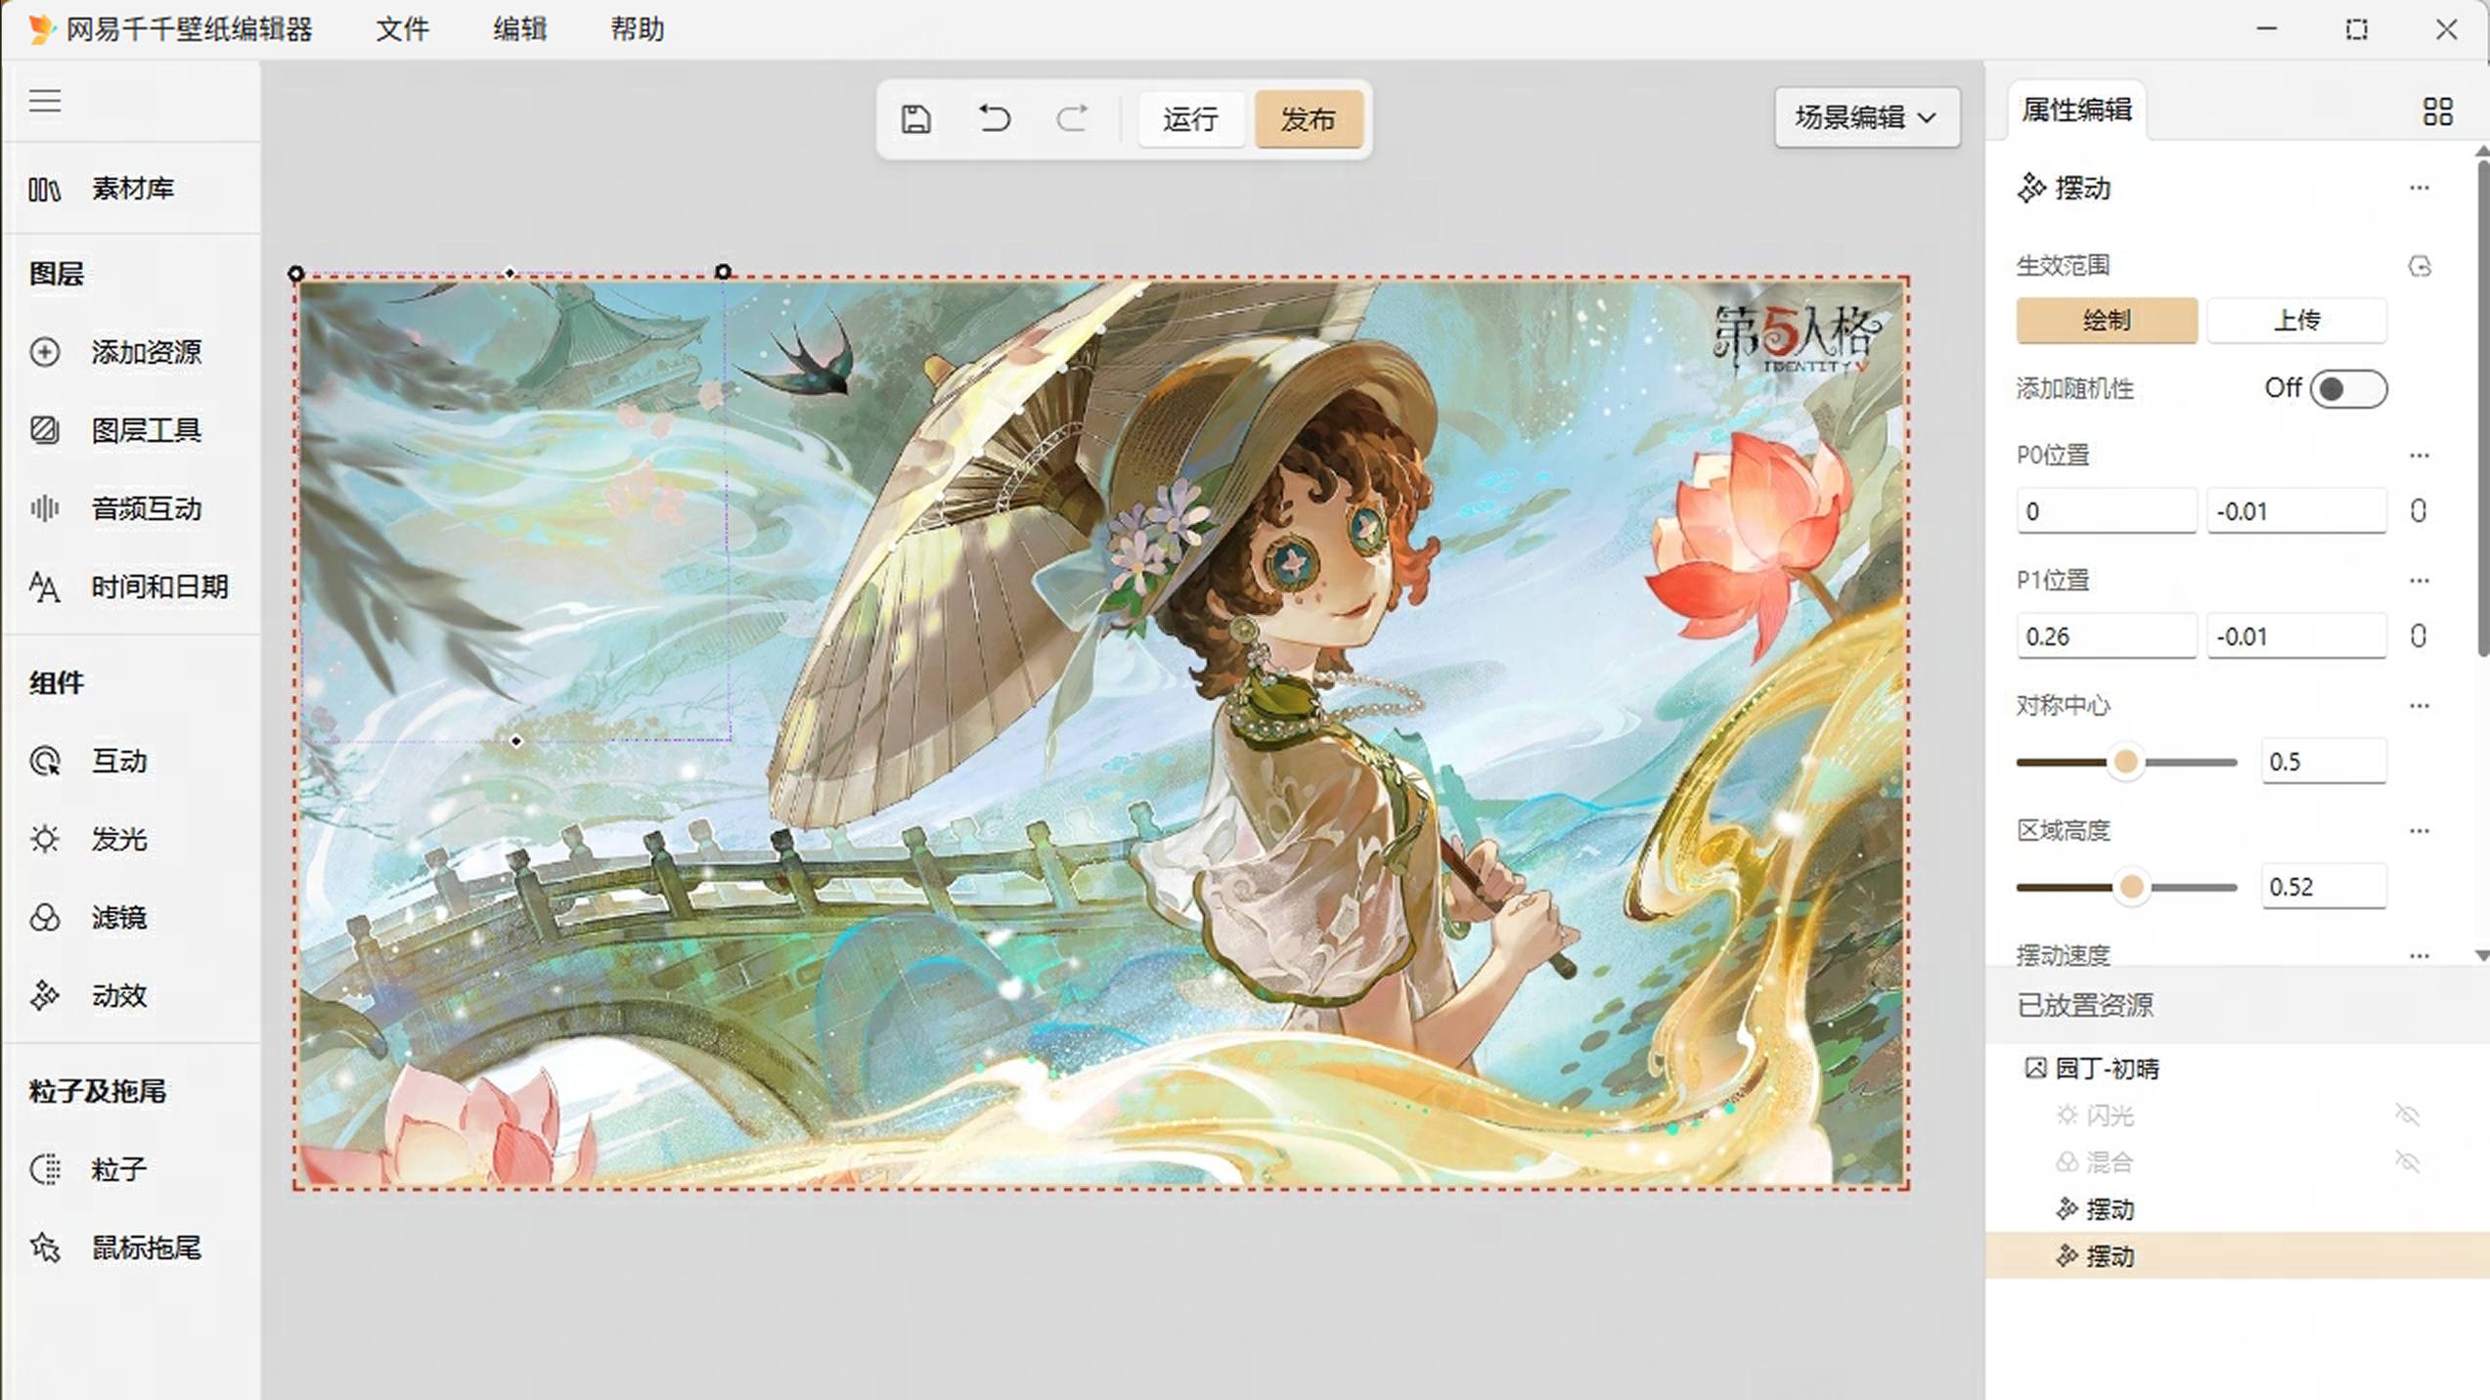Viewport: 2490px width, 1400px height.
Task: Toggle the 添加随机性 switch on
Action: [2348, 389]
